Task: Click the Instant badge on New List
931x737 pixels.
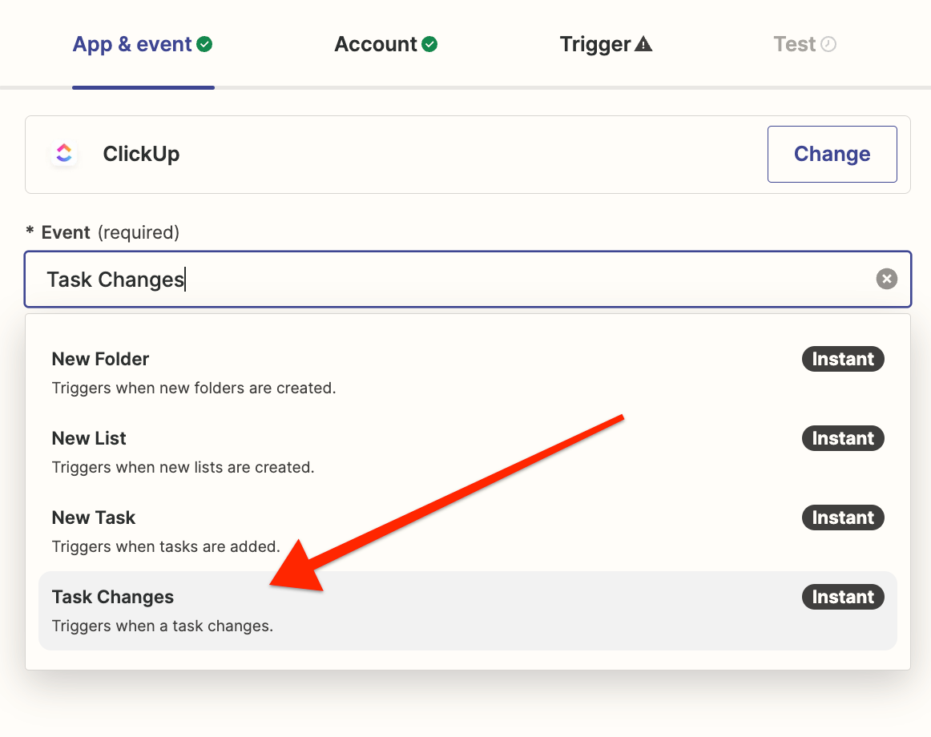Action: tap(843, 438)
